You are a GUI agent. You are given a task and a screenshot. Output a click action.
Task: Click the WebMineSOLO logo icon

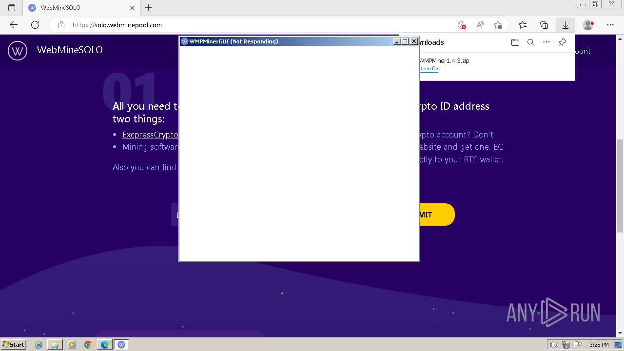coord(18,50)
